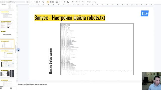The image size is (161, 90).
Task: Select the vertical text Пример файла ozon.ru
Action: pos(51,61)
